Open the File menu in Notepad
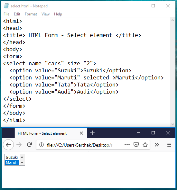The width and height of the screenshot is (177, 190). (6, 14)
